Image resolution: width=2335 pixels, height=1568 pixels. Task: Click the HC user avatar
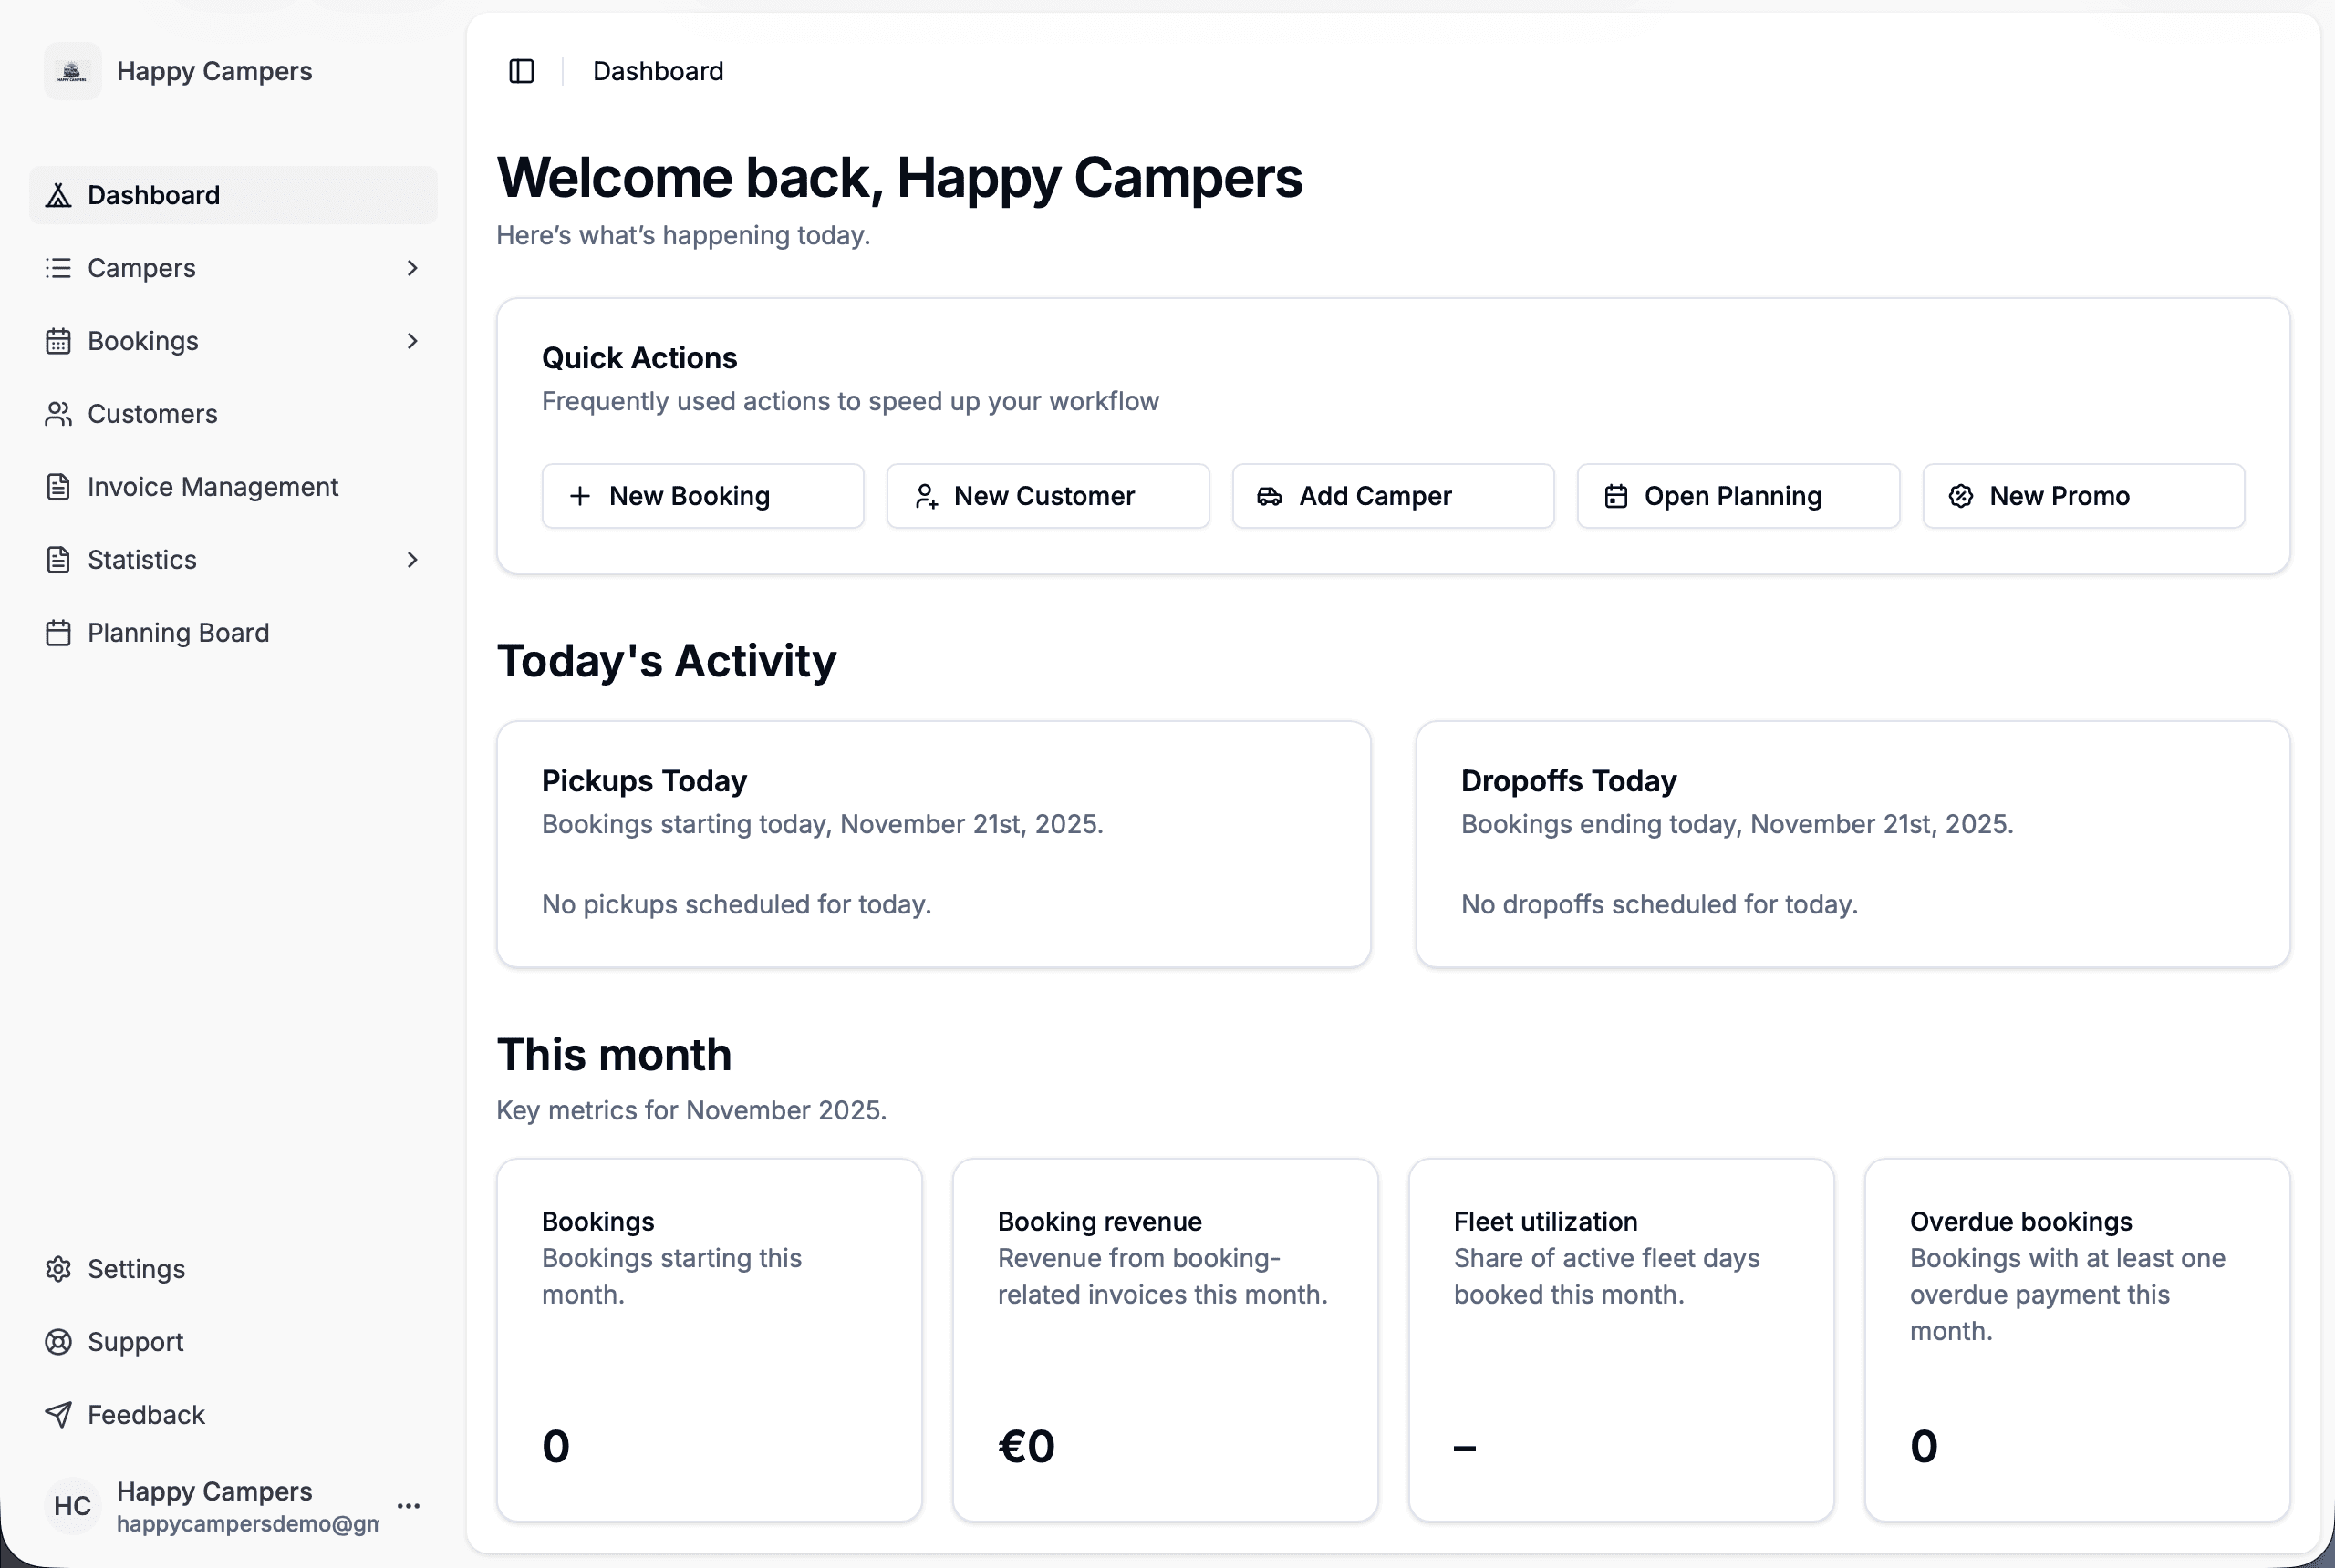click(72, 1506)
